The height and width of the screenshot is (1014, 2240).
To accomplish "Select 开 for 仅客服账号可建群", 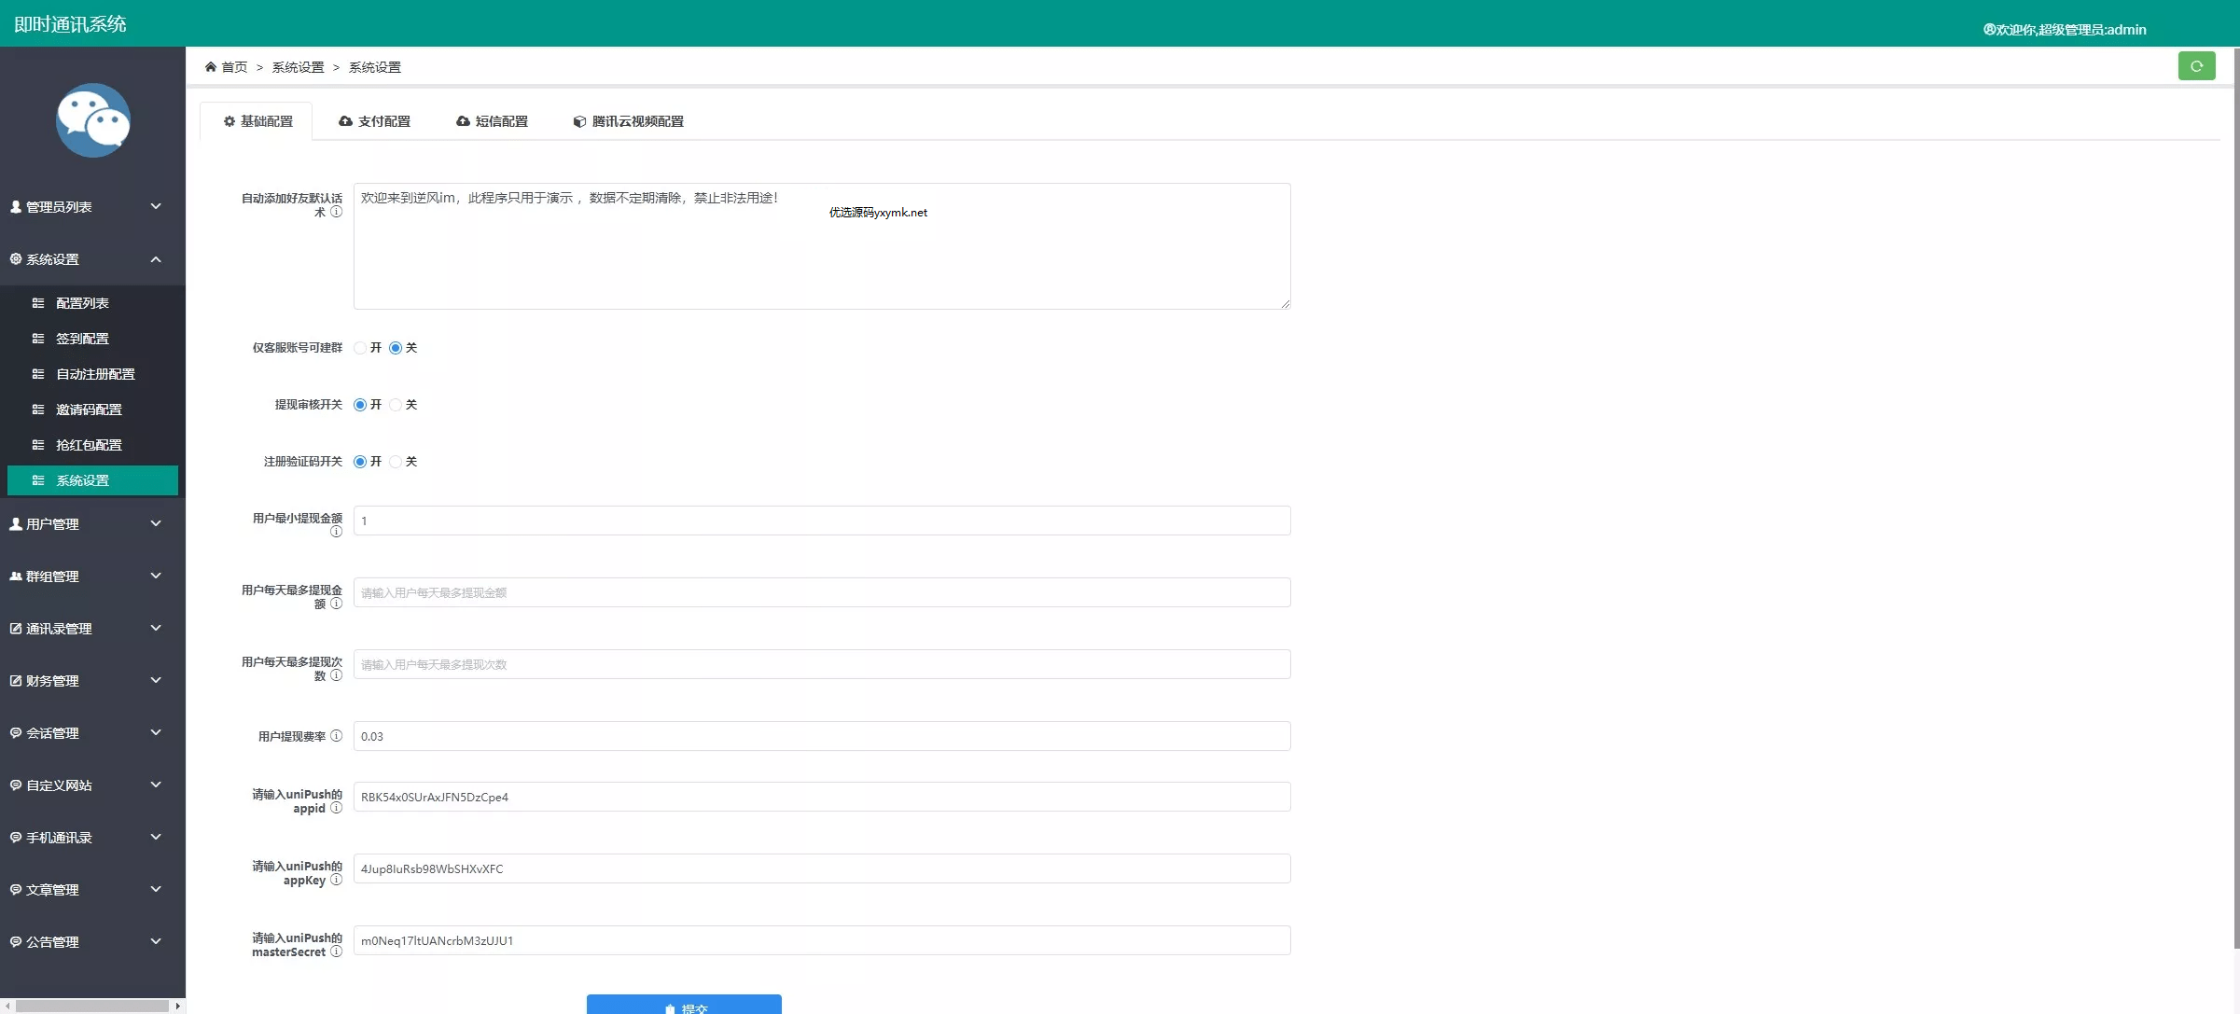I will pos(360,348).
